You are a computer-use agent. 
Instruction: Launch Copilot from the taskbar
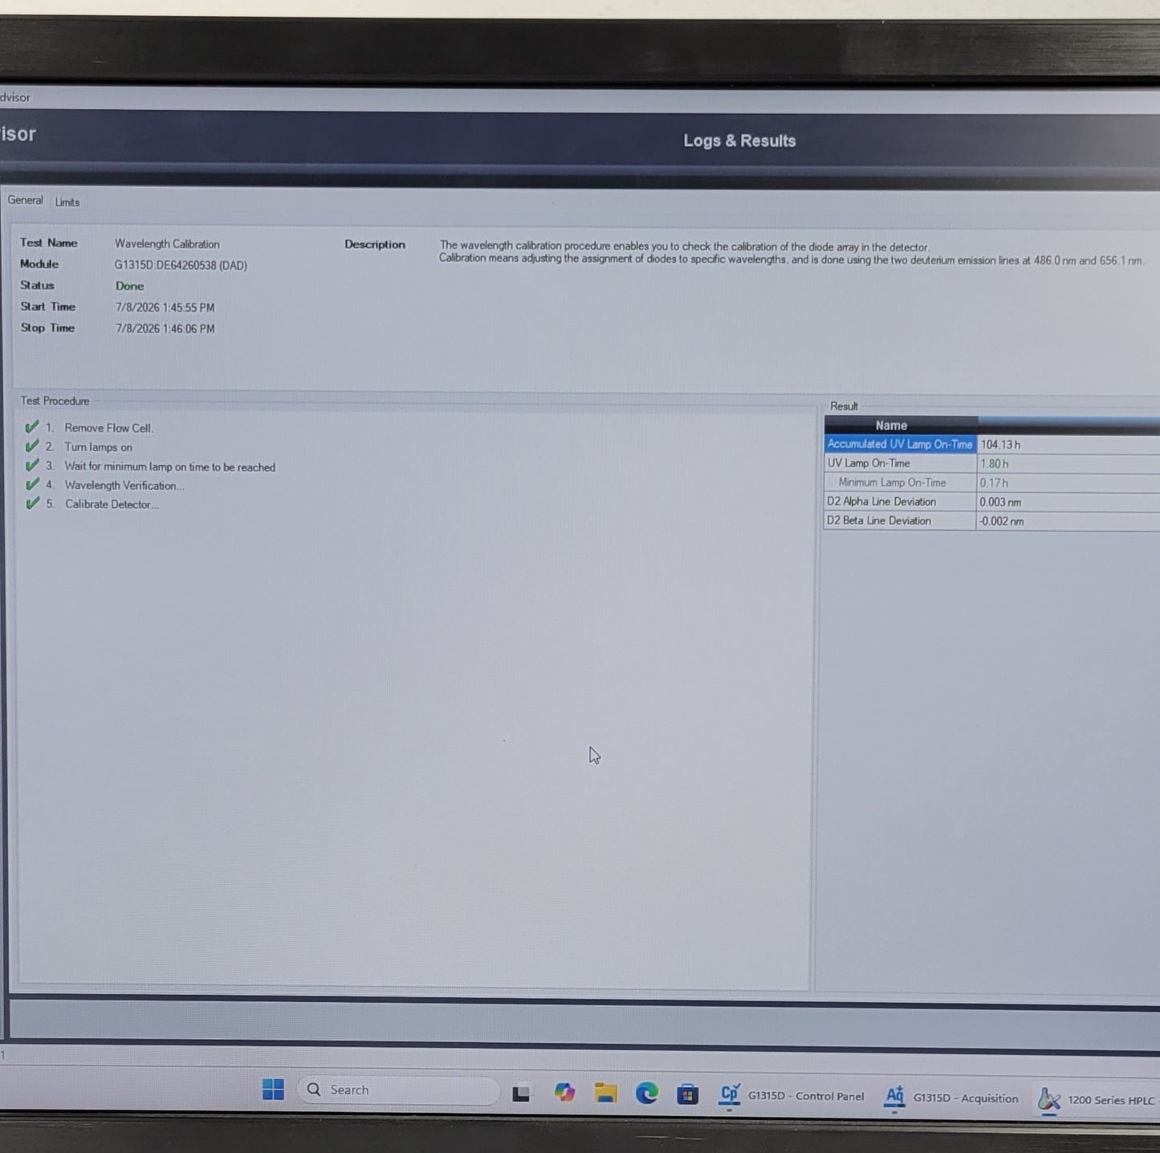pyautogui.click(x=564, y=1092)
